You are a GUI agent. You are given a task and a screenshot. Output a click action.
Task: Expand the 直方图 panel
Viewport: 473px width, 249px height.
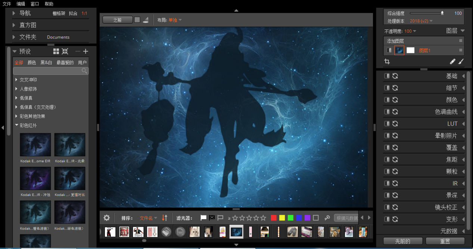coord(28,25)
